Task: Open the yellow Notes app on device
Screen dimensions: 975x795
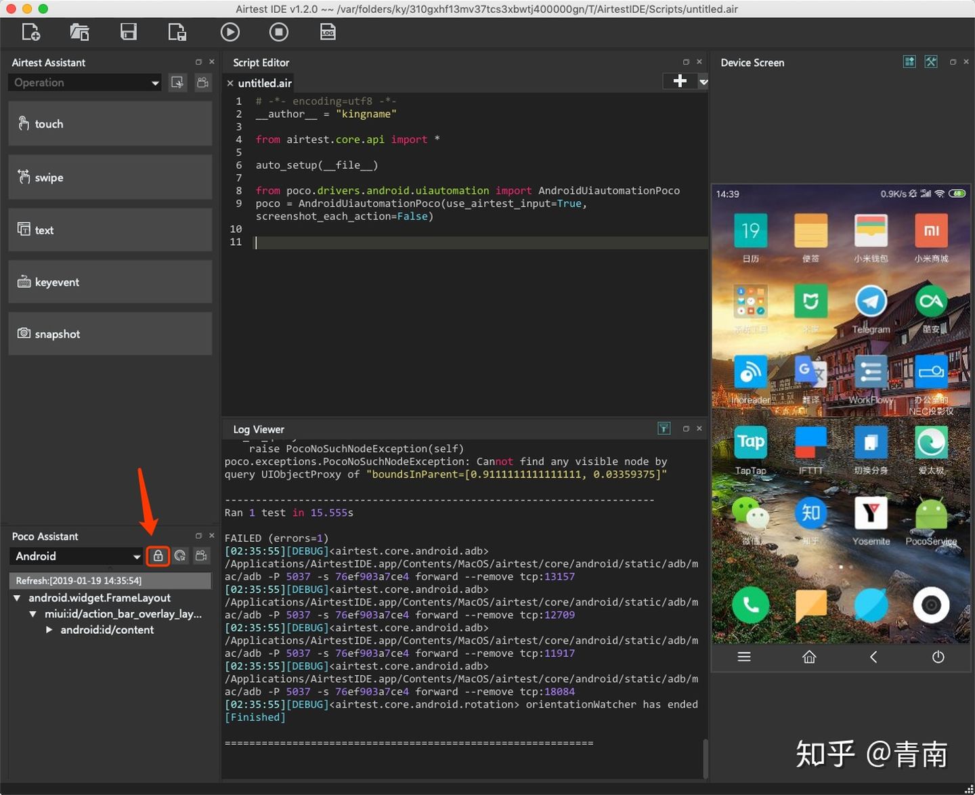Action: pyautogui.click(x=810, y=231)
